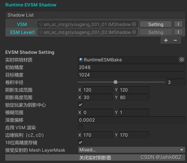This screenshot has height=163, width=187.
Task: Click 初始精度 field with 2048
Action: pos(132,67)
